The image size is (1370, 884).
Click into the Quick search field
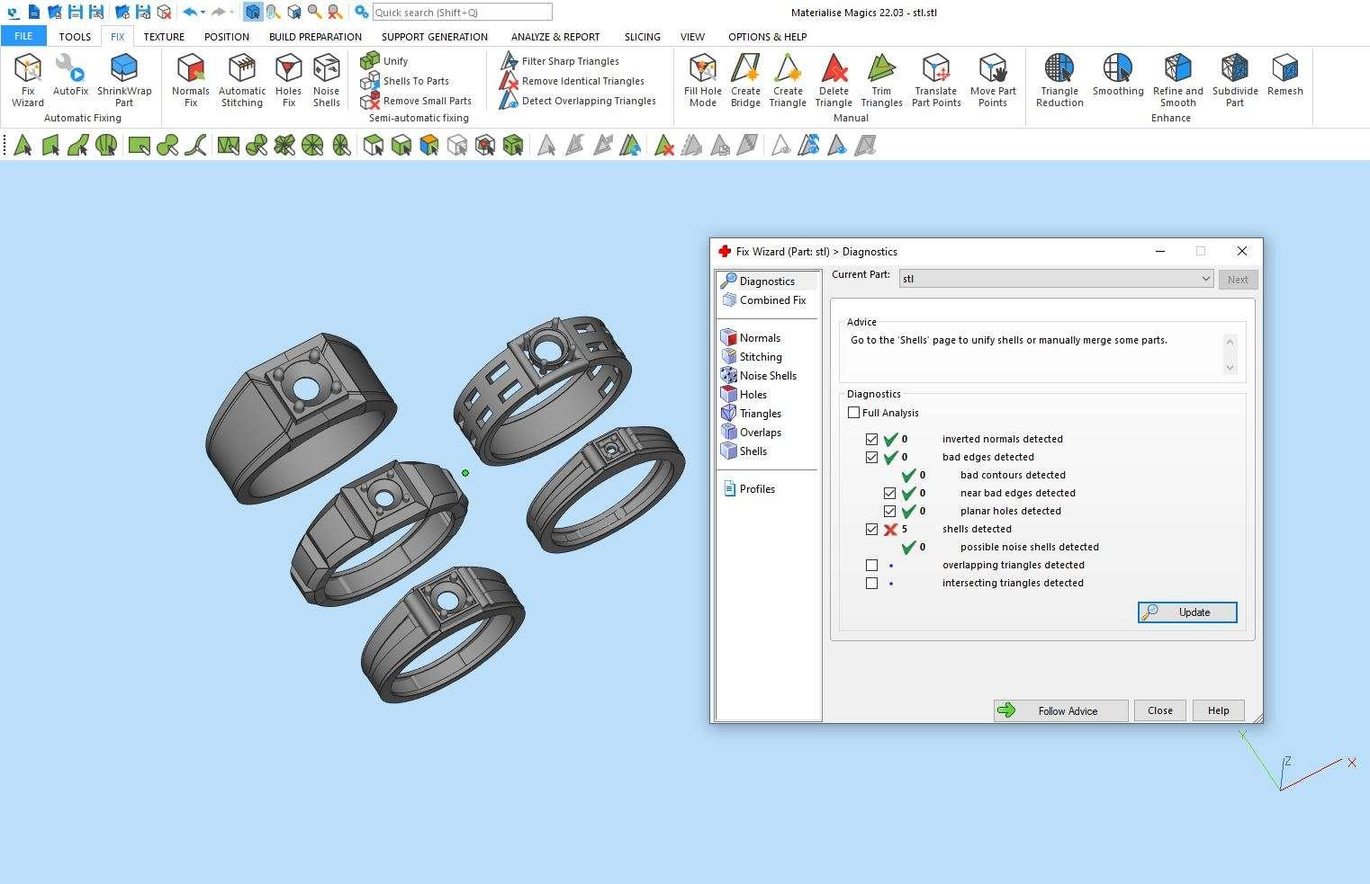[x=462, y=13]
